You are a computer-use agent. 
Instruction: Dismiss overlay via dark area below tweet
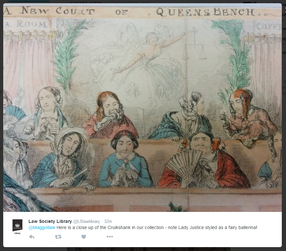pos(143,249)
